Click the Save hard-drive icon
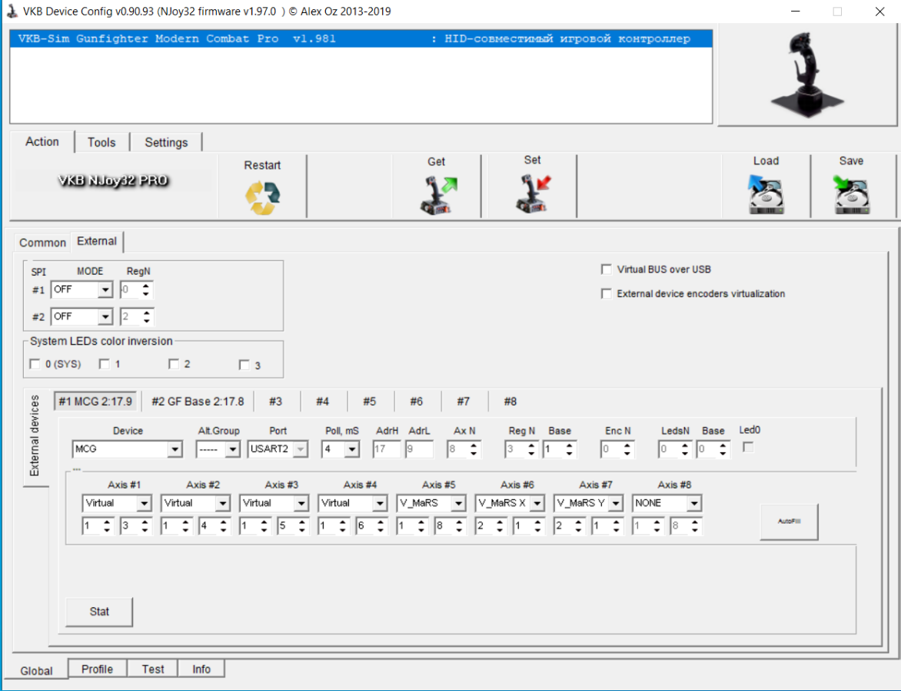 pyautogui.click(x=852, y=194)
